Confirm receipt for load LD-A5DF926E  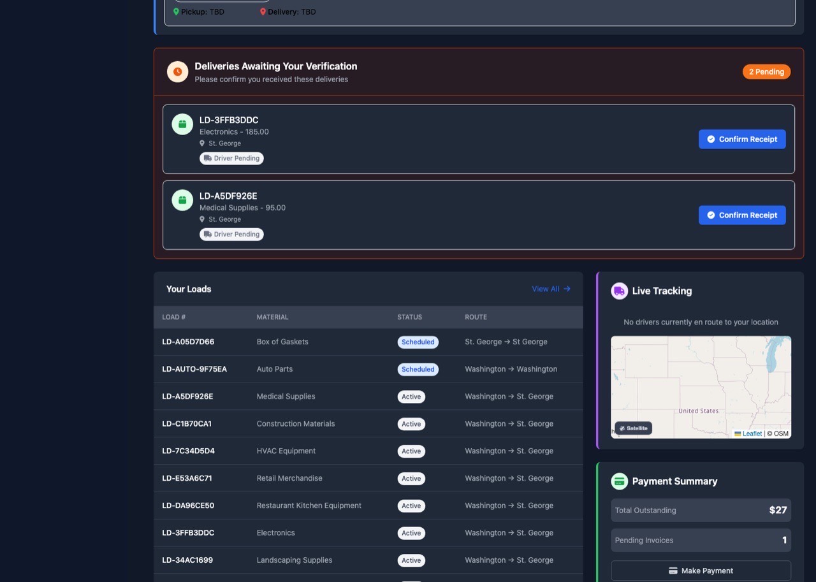pyautogui.click(x=742, y=215)
